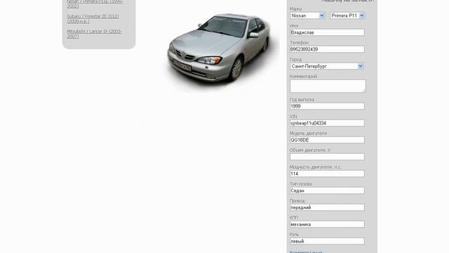
Task: Click the engine model field QG18DE
Action: [327, 140]
